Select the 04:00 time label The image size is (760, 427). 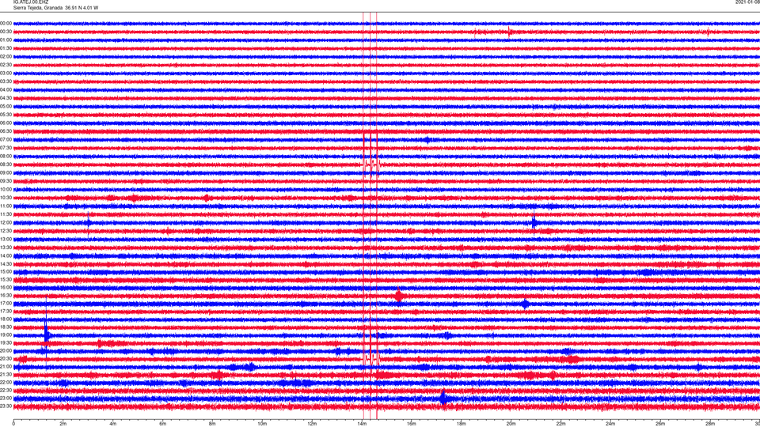pos(6,89)
